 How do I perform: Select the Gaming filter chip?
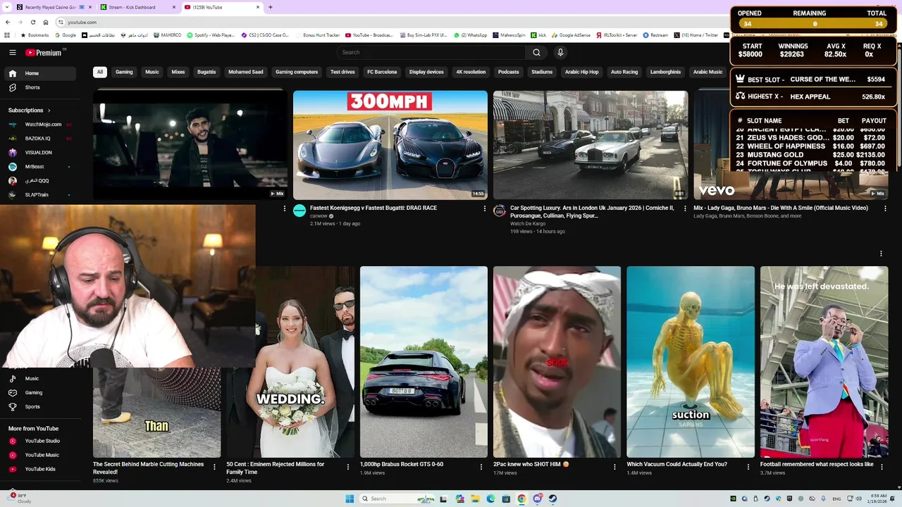[124, 72]
